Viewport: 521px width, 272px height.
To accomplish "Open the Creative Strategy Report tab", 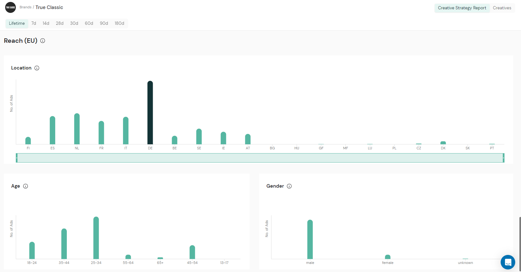I will coord(462,8).
